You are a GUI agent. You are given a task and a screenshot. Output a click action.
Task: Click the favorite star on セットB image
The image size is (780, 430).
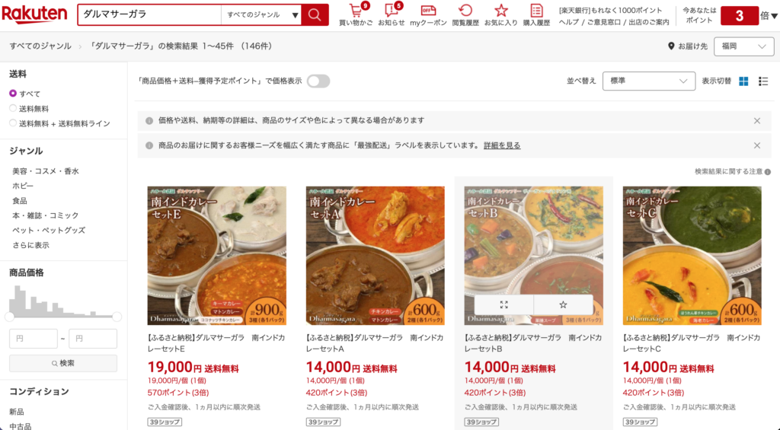pyautogui.click(x=563, y=304)
